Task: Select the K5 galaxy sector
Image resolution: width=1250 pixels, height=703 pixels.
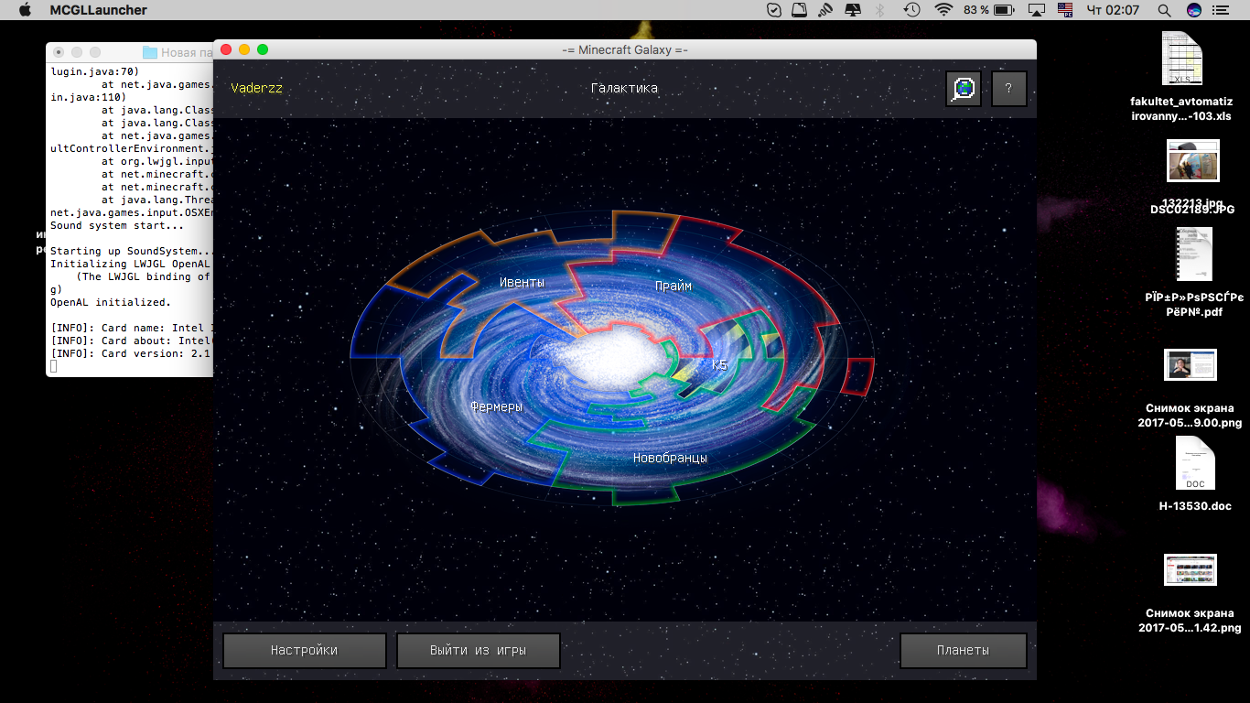Action: click(x=719, y=365)
